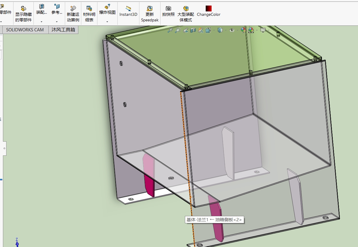
Task: Toggle Instant3D
Action: 128,11
